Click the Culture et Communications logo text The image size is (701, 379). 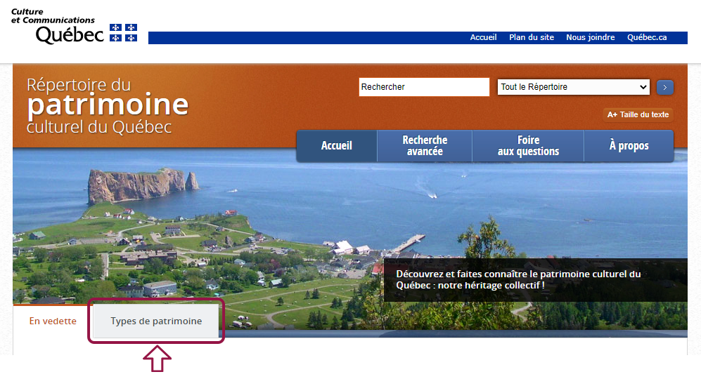53,17
